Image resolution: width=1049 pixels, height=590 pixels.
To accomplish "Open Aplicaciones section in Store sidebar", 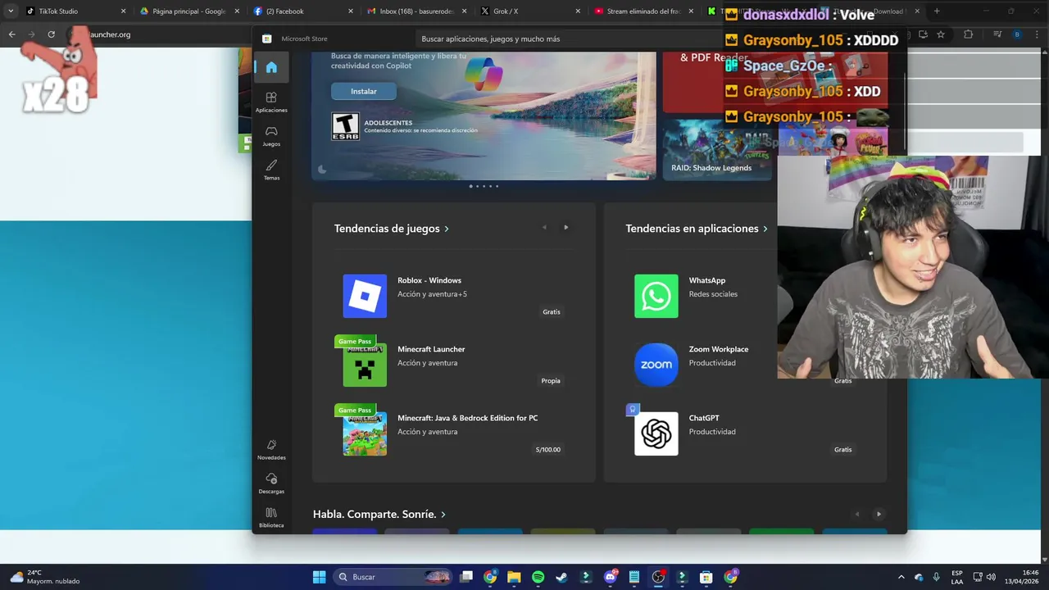I will [x=271, y=102].
